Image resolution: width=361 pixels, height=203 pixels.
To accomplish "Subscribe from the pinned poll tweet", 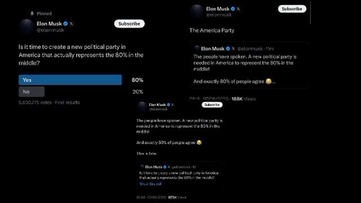I will [x=129, y=24].
